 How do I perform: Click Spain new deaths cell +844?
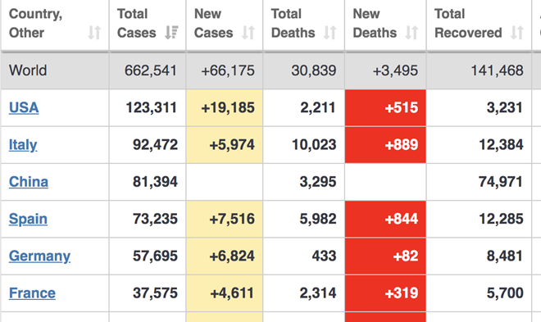tap(385, 219)
